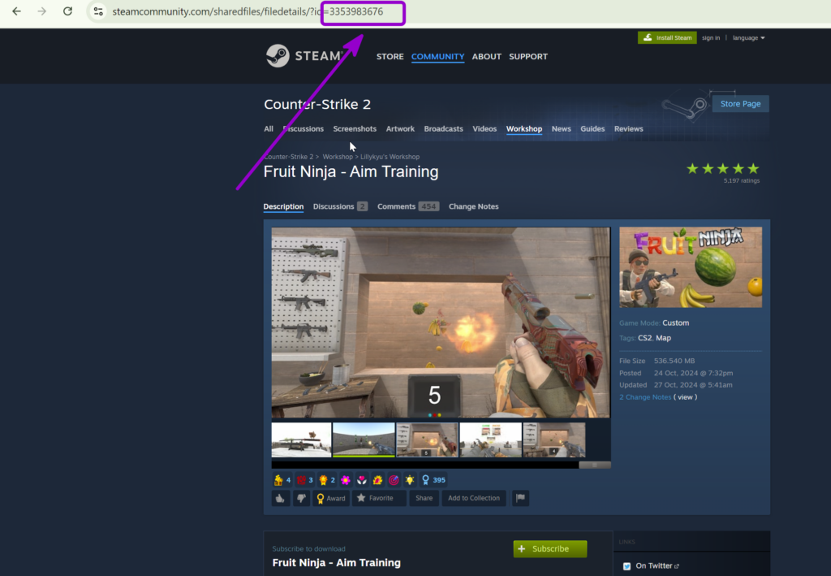Switch to the Comments tab

[x=408, y=206]
